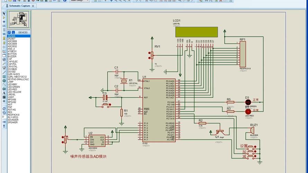Click the U1 microcontroller chip
Viewport: 308px width, 173px height.
[159, 110]
